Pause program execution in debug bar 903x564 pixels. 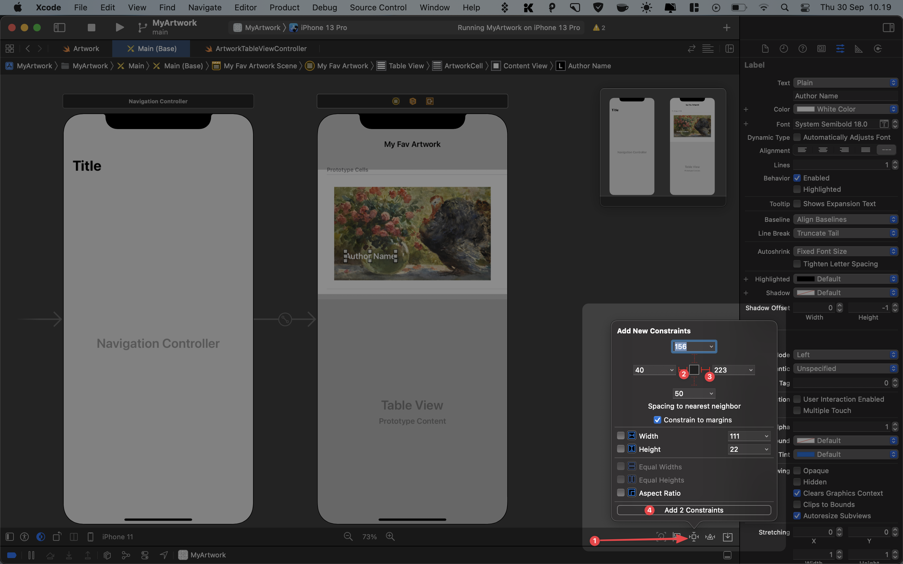pyautogui.click(x=31, y=555)
